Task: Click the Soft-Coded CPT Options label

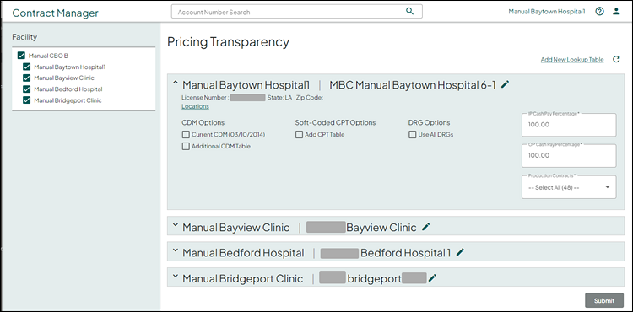Action: point(335,122)
